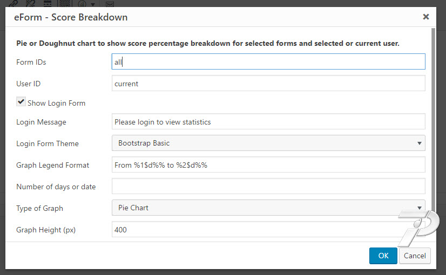Cancel the Score Breakdown dialog
This screenshot has height=275, width=446.
(x=415, y=256)
